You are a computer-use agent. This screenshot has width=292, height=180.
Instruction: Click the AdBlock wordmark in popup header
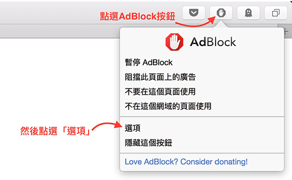[213, 42]
